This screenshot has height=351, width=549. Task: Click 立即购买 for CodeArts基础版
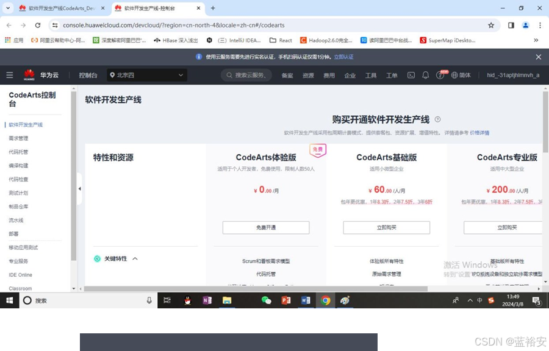(x=387, y=227)
